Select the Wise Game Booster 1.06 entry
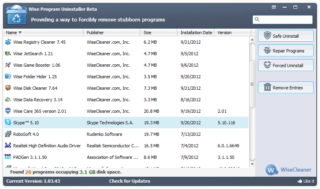Screen dimensions: 320x189 tap(37, 65)
